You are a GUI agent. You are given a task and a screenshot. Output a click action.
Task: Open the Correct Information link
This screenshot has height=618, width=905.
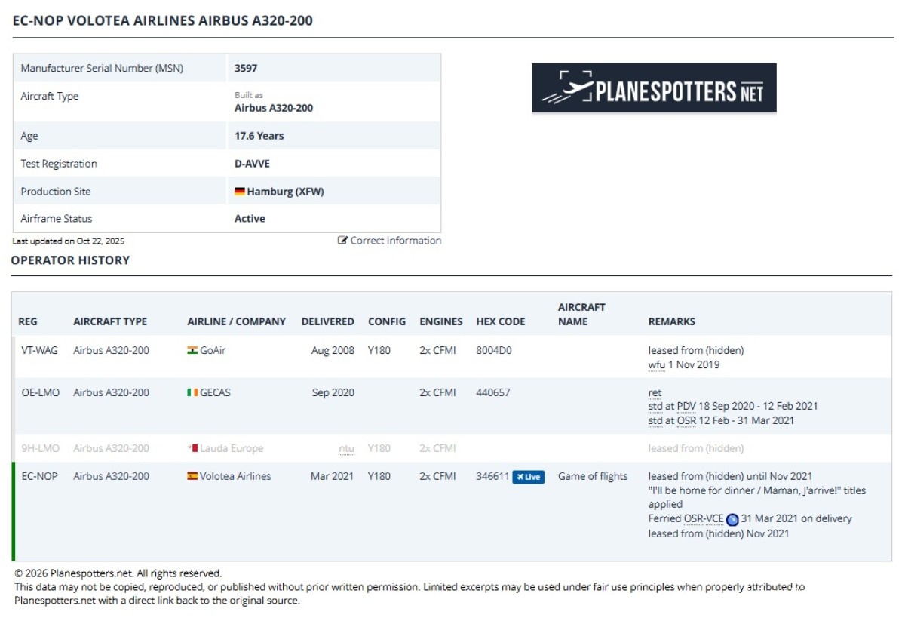coord(396,241)
